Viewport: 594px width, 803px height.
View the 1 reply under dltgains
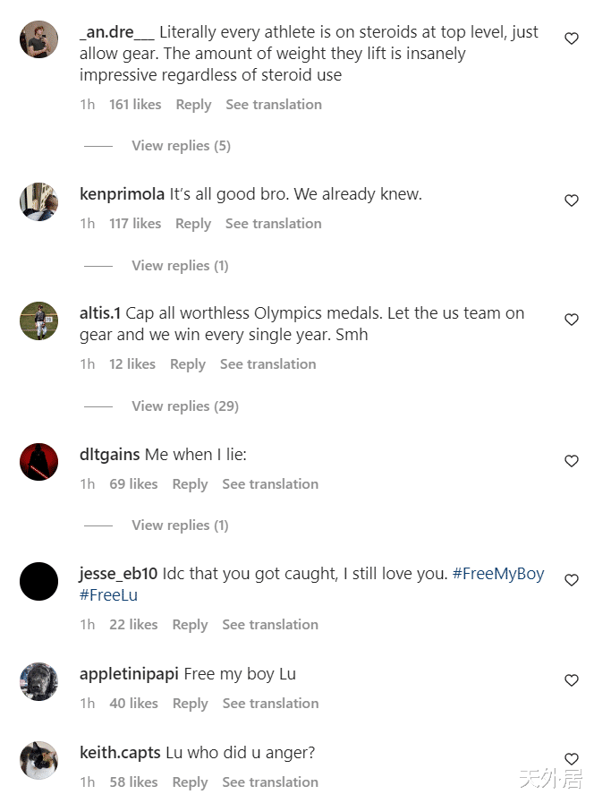click(x=180, y=525)
